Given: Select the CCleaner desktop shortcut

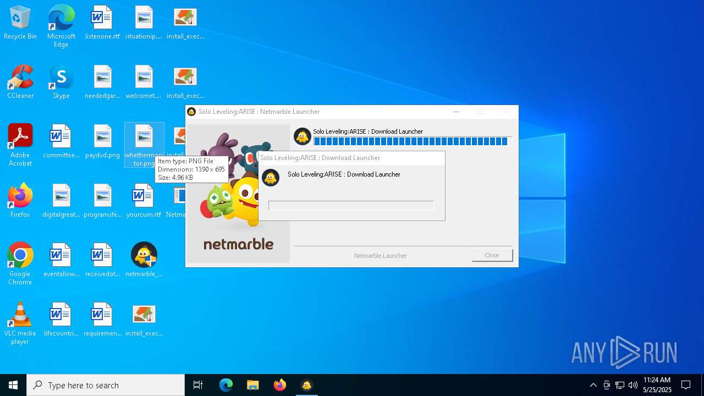Looking at the screenshot, I should [20, 82].
